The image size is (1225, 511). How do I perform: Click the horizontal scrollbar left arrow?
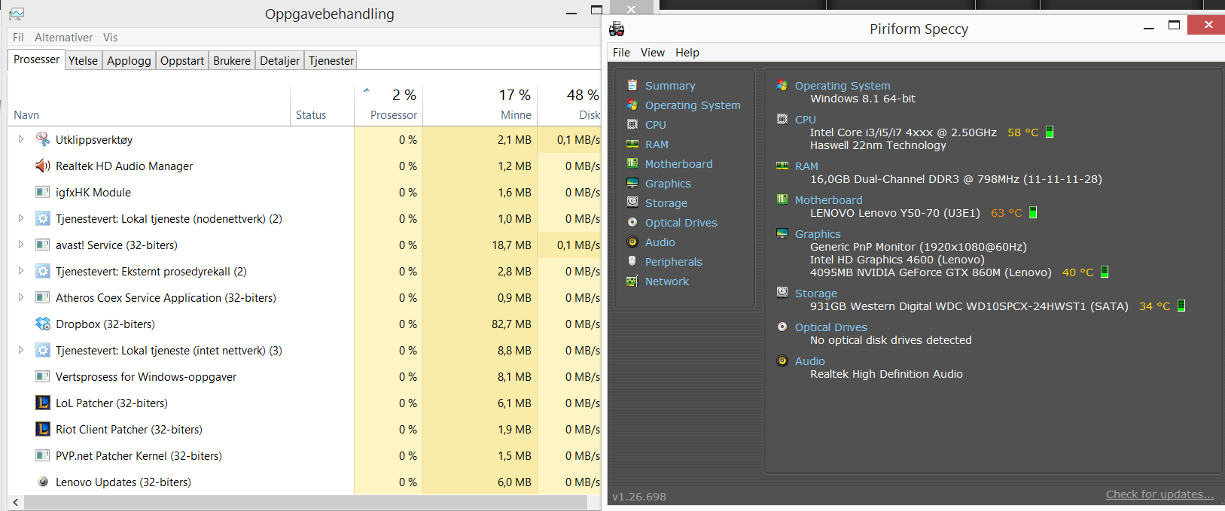[x=16, y=502]
